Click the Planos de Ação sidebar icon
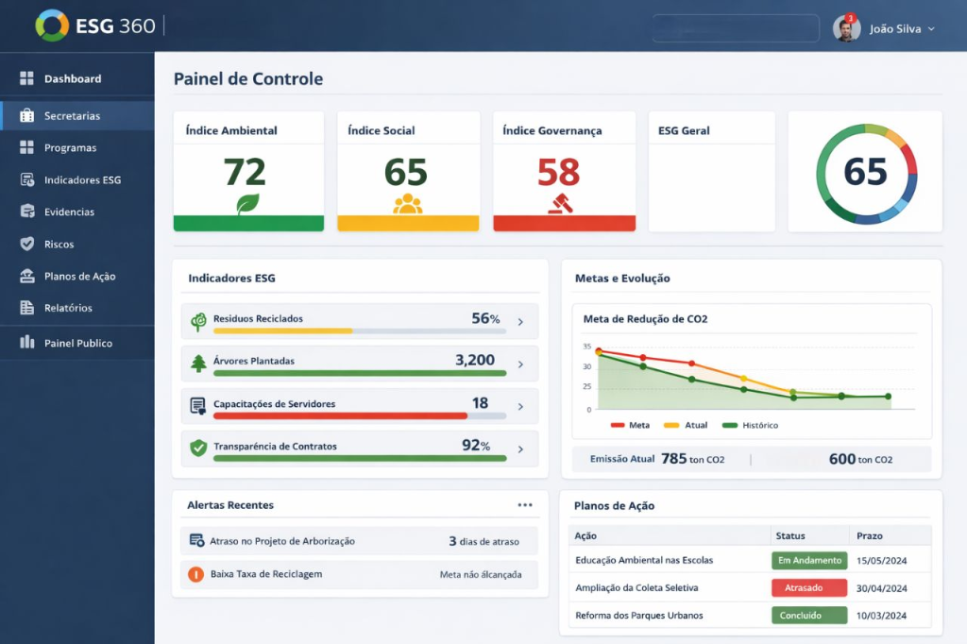Viewport: 967px width, 644px height. pyautogui.click(x=27, y=276)
